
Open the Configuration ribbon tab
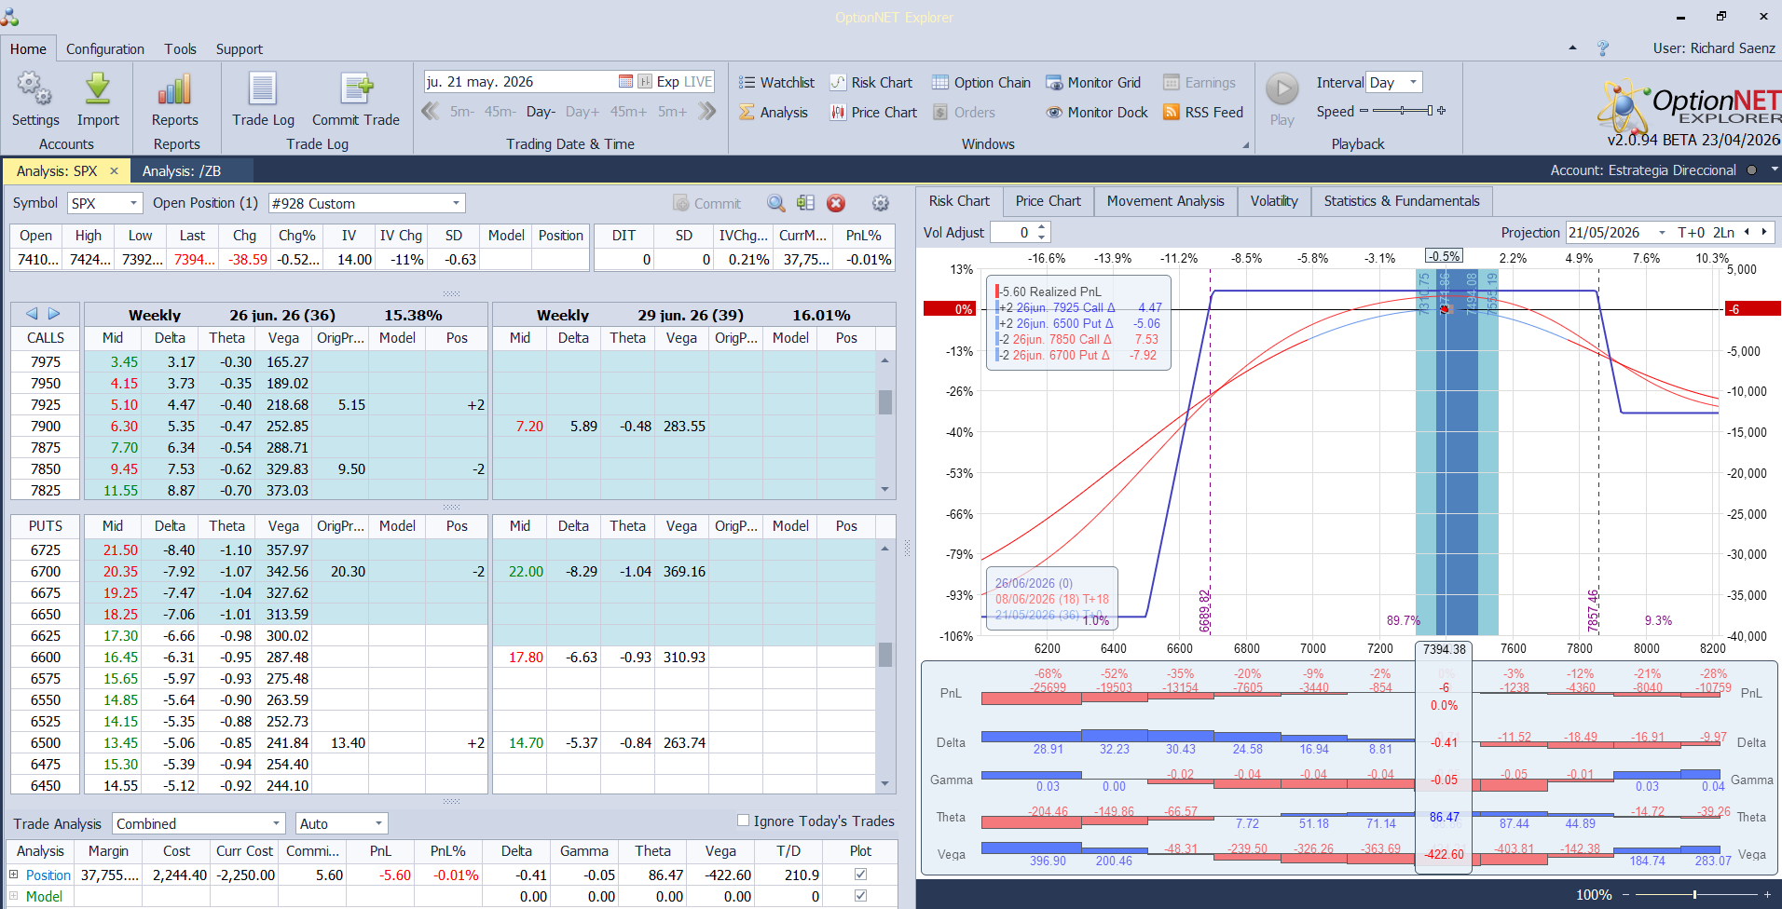[105, 48]
